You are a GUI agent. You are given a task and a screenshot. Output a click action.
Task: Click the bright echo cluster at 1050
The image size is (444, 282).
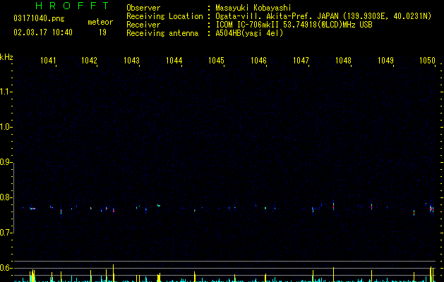coord(431,209)
